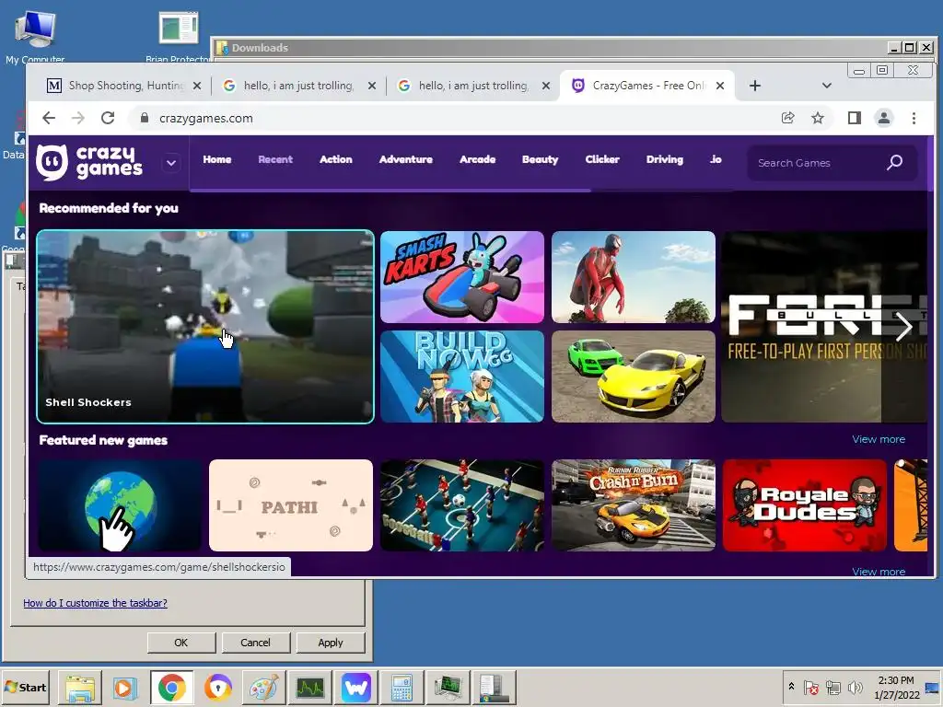
Task: Open the Arcade category
Action: pos(478,159)
